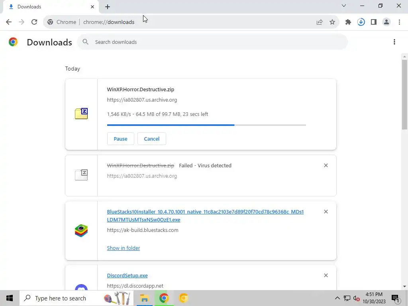Click the page vertical scrollbar thumb
408x306 pixels.
pyautogui.click(x=404, y=94)
